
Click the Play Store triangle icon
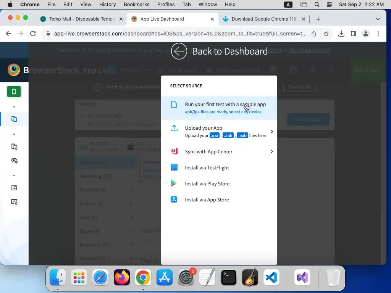pos(174,184)
